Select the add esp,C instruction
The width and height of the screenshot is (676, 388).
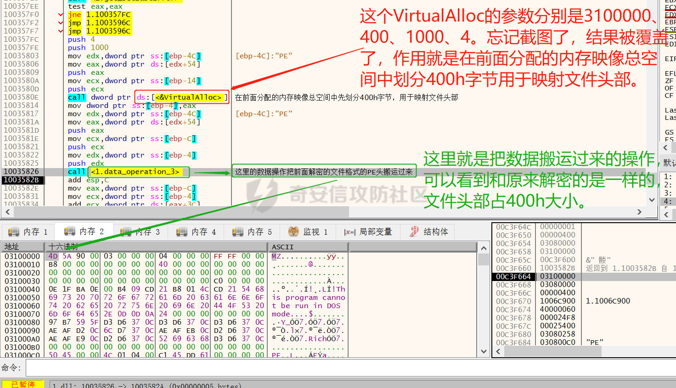click(88, 180)
